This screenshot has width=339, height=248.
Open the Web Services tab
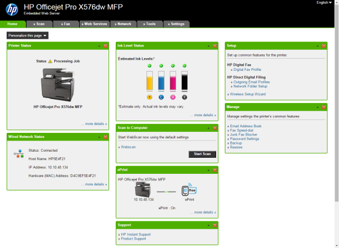[x=95, y=24]
